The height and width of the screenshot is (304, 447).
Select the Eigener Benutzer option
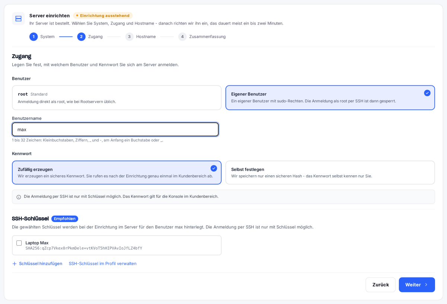pyautogui.click(x=330, y=98)
